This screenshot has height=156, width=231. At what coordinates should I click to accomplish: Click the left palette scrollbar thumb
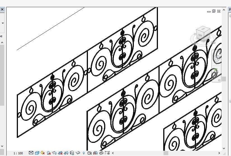coord(2,75)
